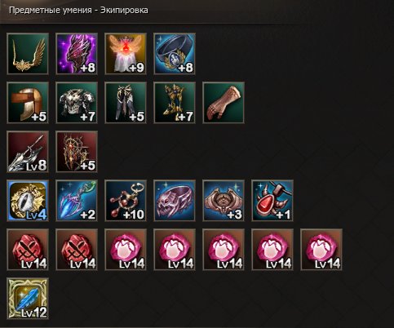Click the first red crossed-swords Lv14 gem

click(x=28, y=250)
